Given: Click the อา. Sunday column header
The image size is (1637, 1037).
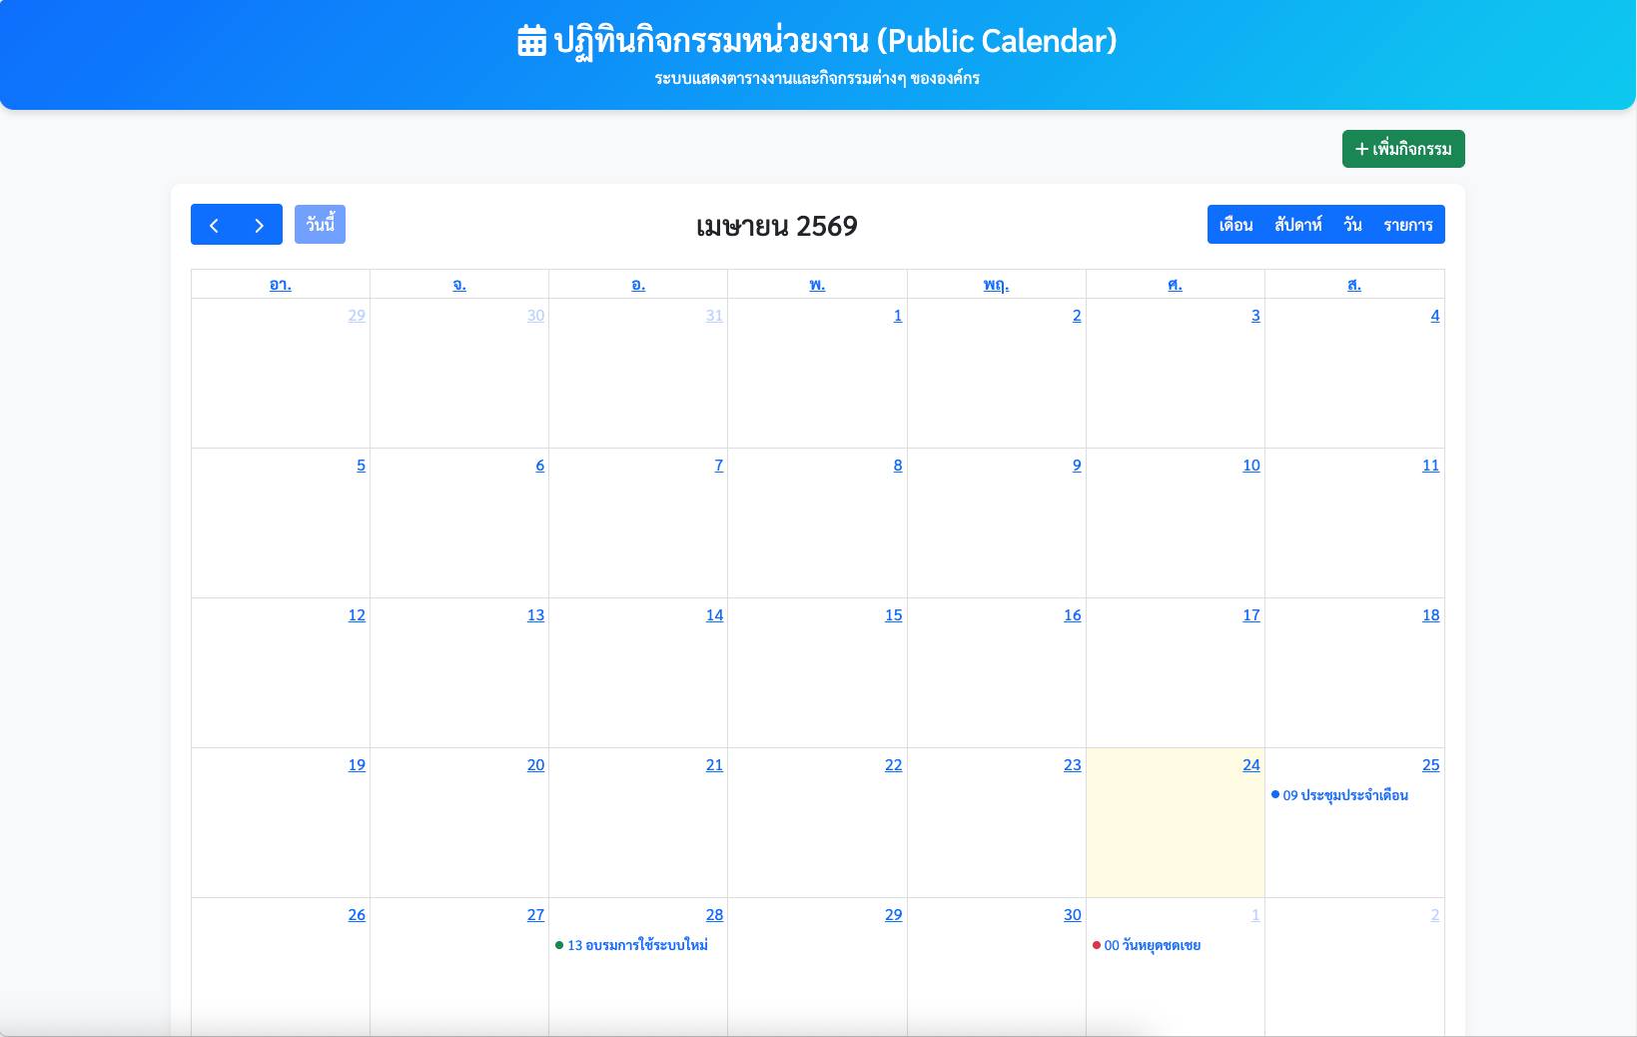Looking at the screenshot, I should click(x=281, y=285).
